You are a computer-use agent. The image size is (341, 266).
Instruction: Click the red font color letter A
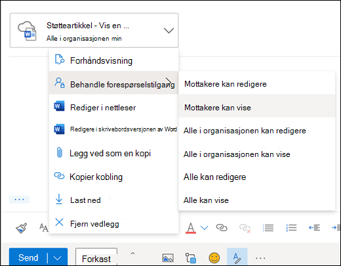coord(191,228)
